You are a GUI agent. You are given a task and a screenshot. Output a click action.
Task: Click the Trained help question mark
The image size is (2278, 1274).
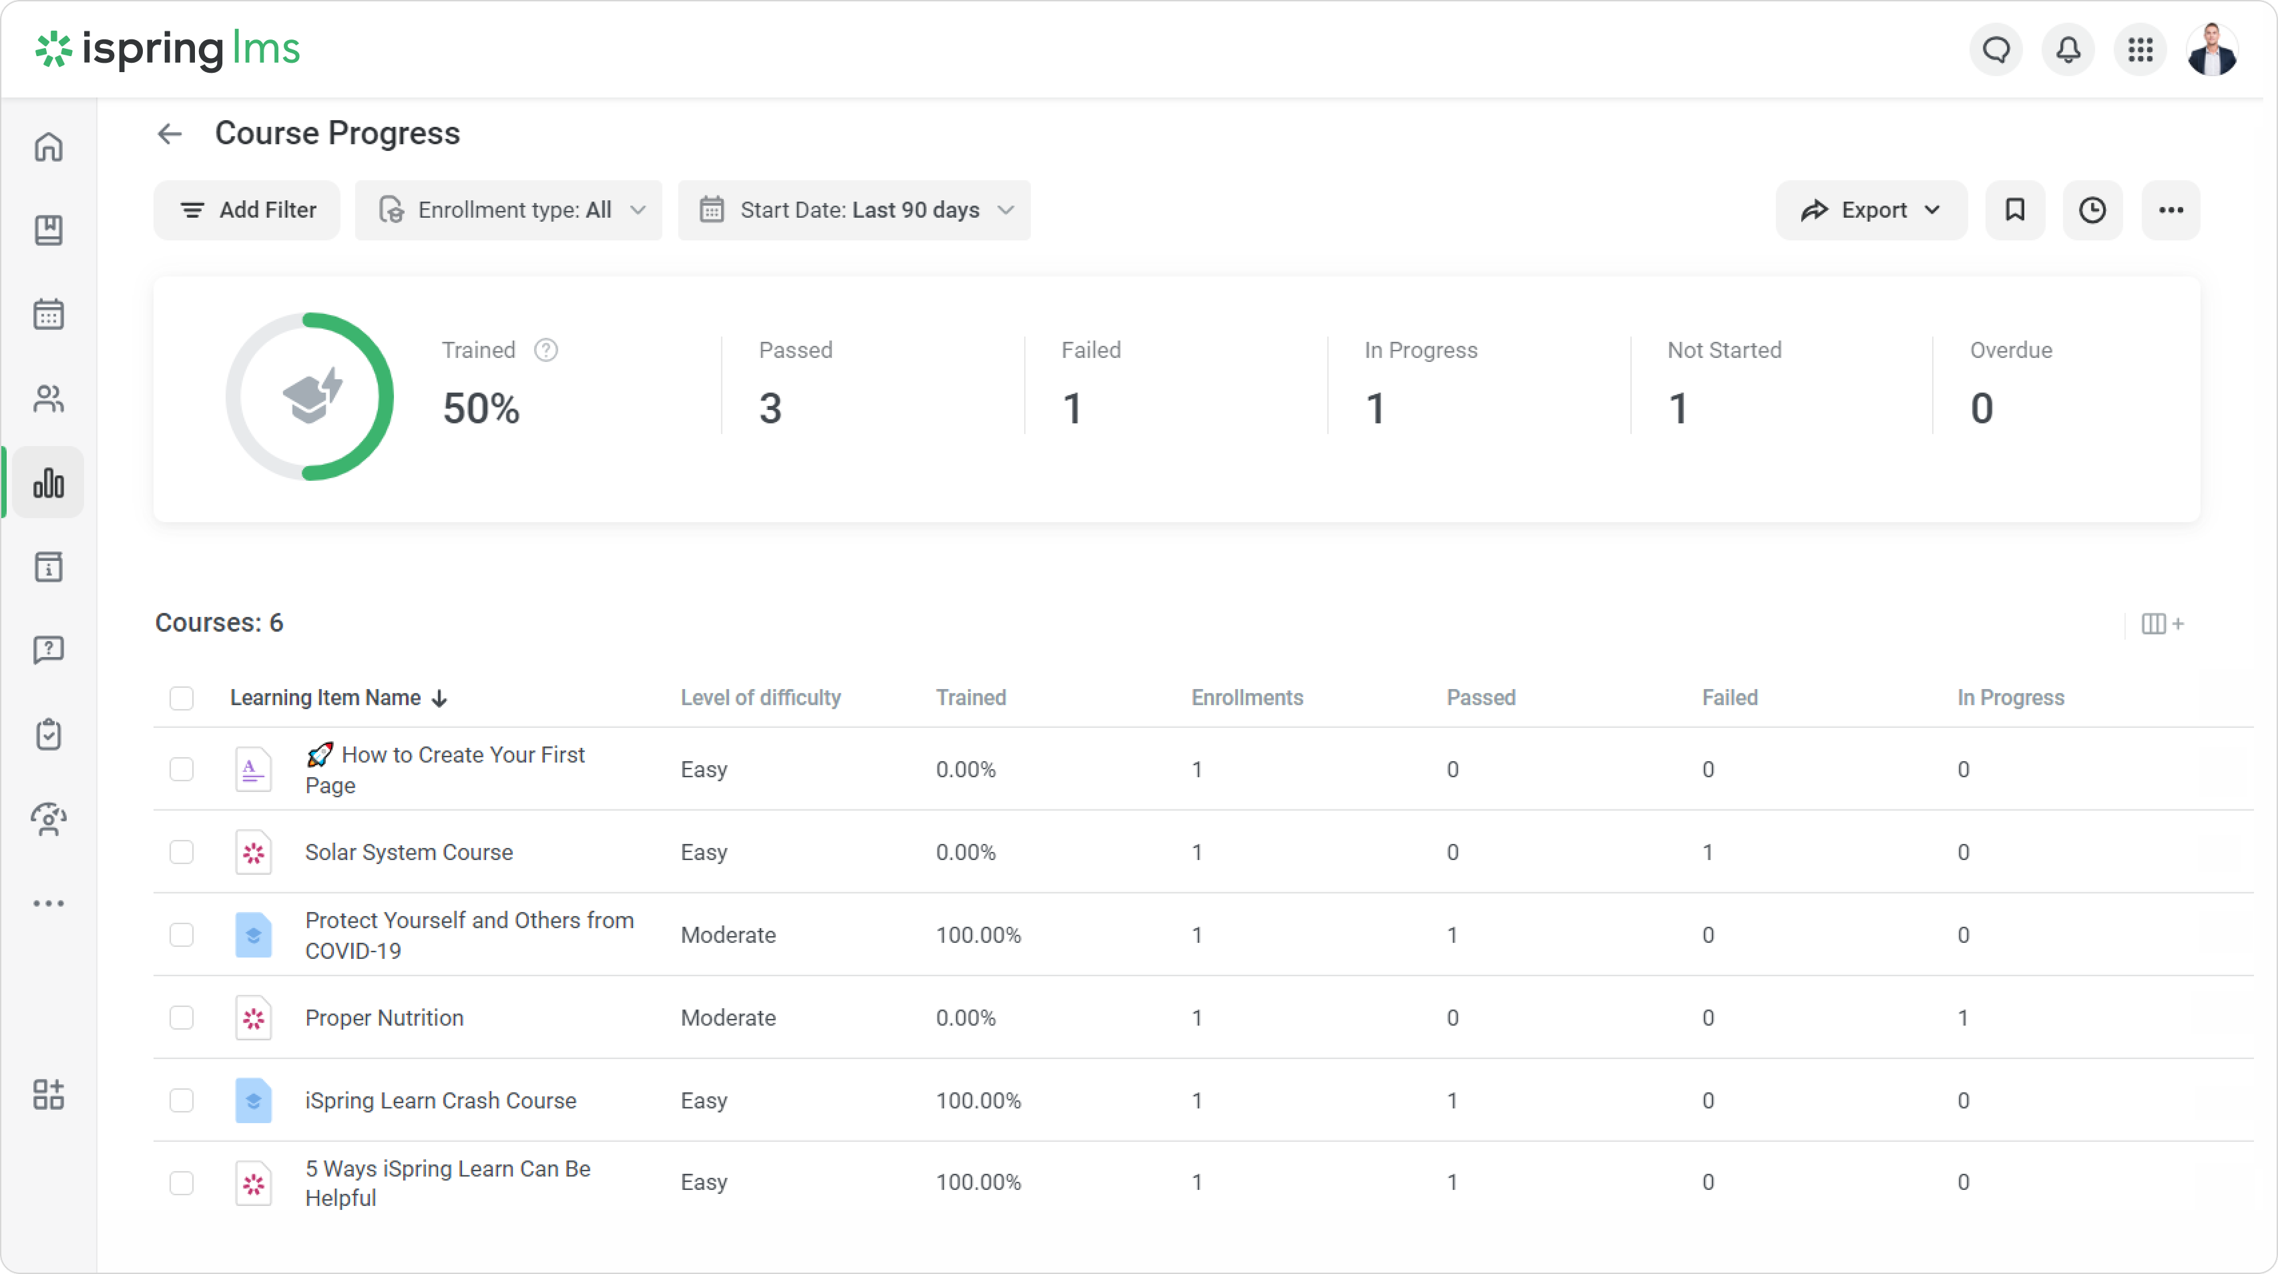pyautogui.click(x=545, y=350)
